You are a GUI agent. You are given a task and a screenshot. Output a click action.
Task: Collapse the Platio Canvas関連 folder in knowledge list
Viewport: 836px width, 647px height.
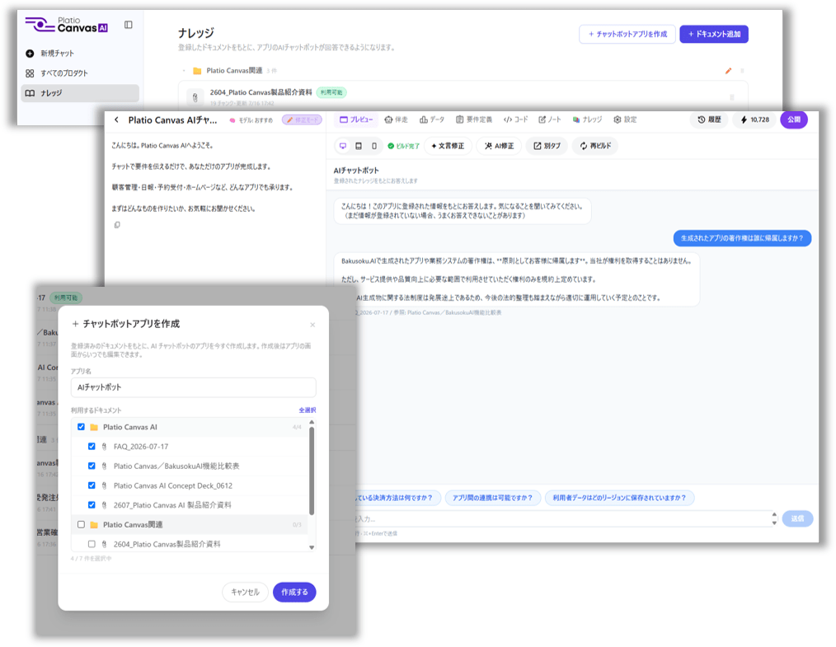point(184,70)
